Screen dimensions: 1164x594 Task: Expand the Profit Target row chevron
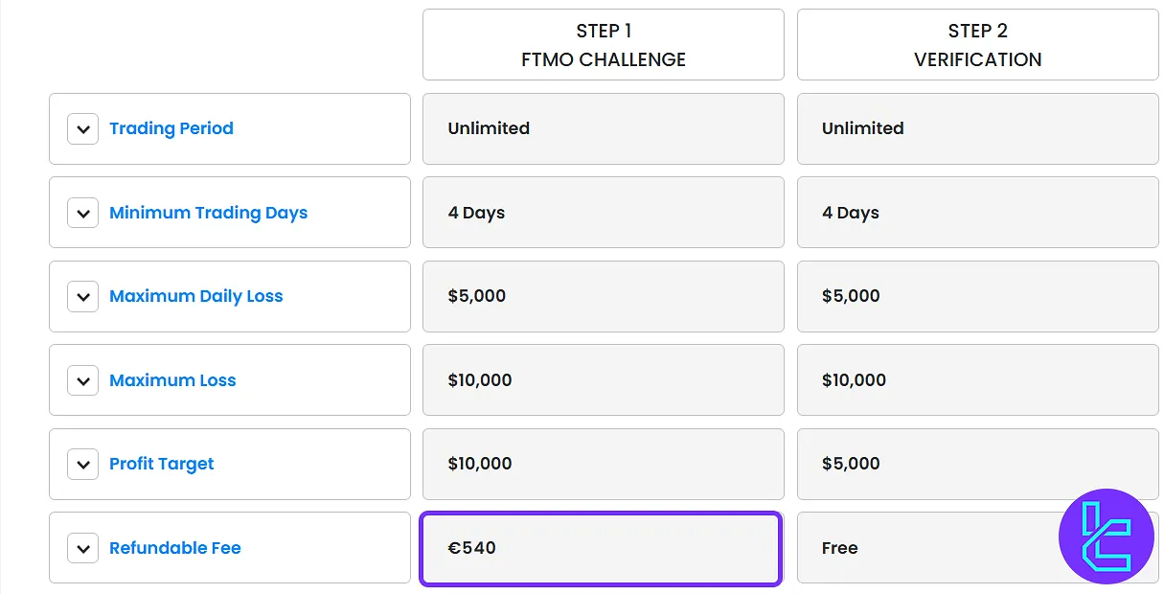83,464
